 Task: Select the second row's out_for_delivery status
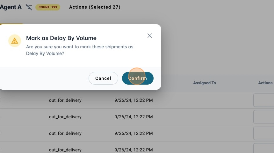click(65, 117)
